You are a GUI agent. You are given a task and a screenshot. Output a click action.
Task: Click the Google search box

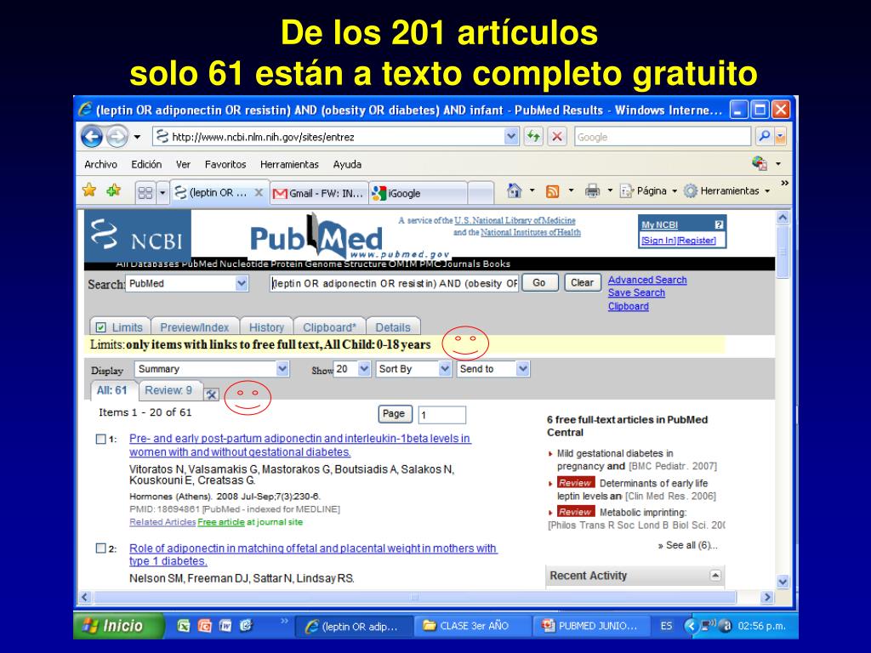pyautogui.click(x=662, y=137)
